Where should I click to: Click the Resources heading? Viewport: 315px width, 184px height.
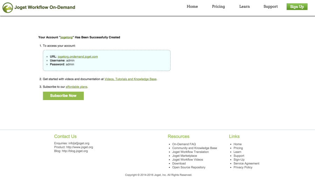coord(178,136)
